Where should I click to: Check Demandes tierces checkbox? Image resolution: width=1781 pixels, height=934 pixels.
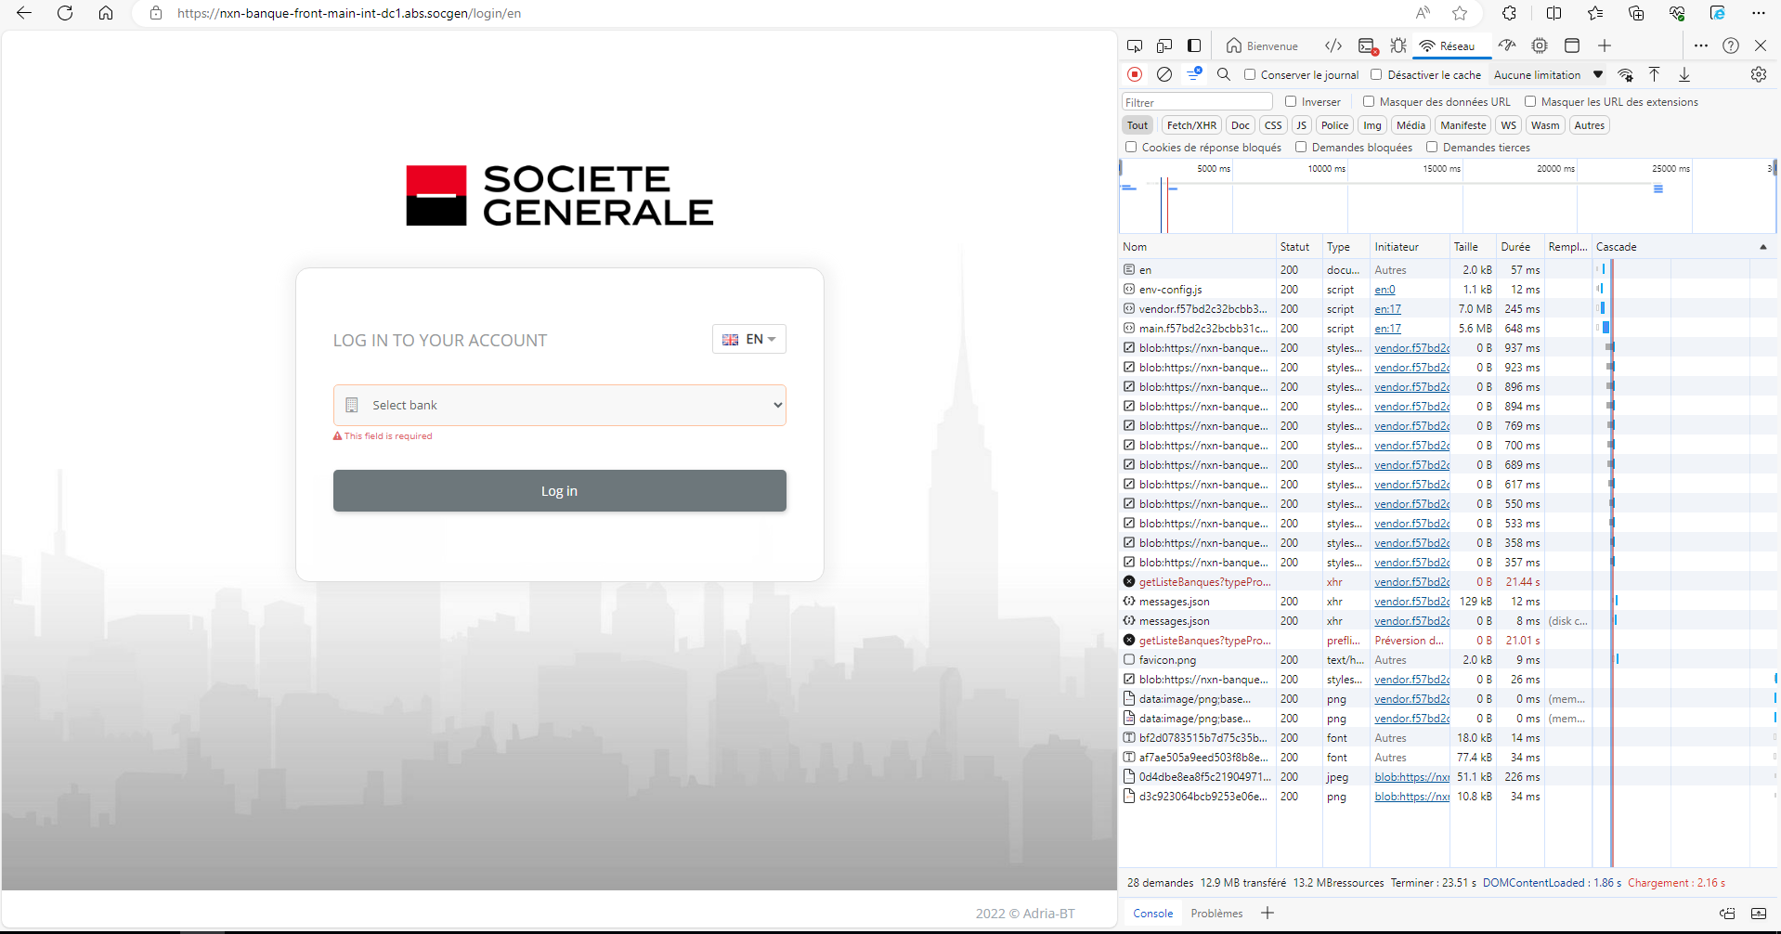[x=1432, y=147]
